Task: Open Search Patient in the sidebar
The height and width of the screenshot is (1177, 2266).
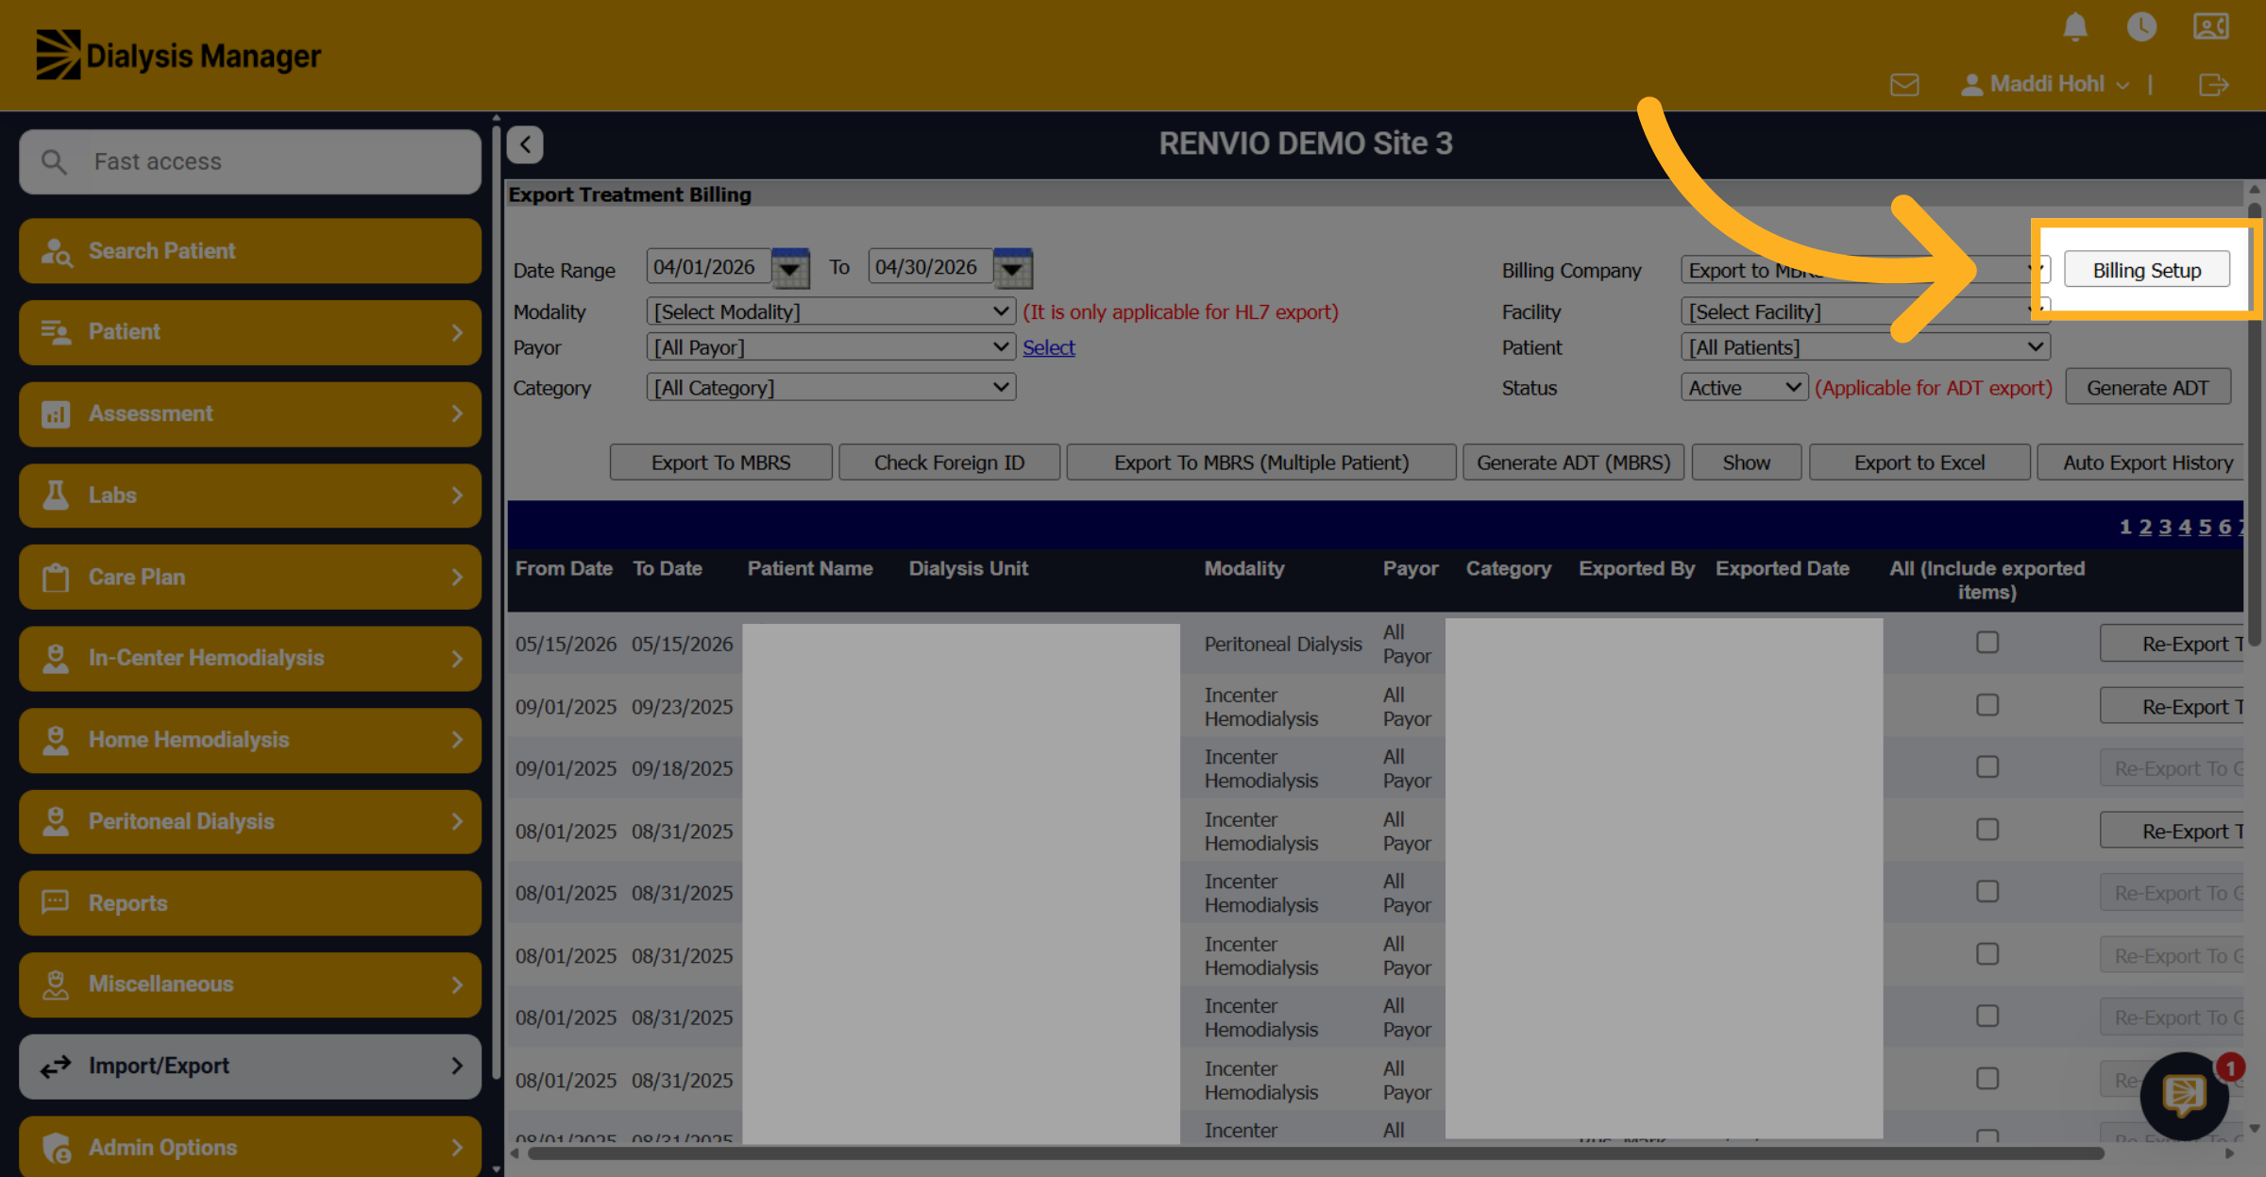Action: 250,251
